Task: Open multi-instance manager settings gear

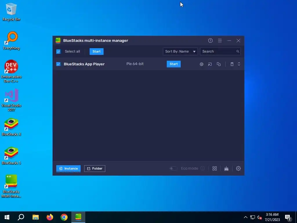Action: coord(238,168)
